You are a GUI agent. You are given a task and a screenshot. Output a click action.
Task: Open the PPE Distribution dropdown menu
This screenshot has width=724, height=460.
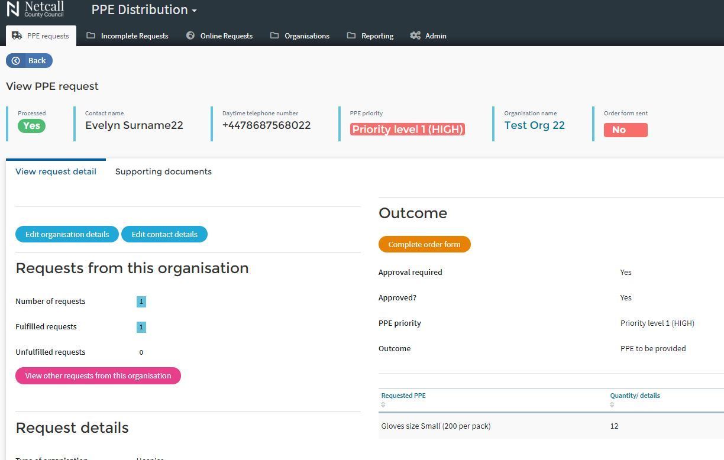tap(144, 10)
